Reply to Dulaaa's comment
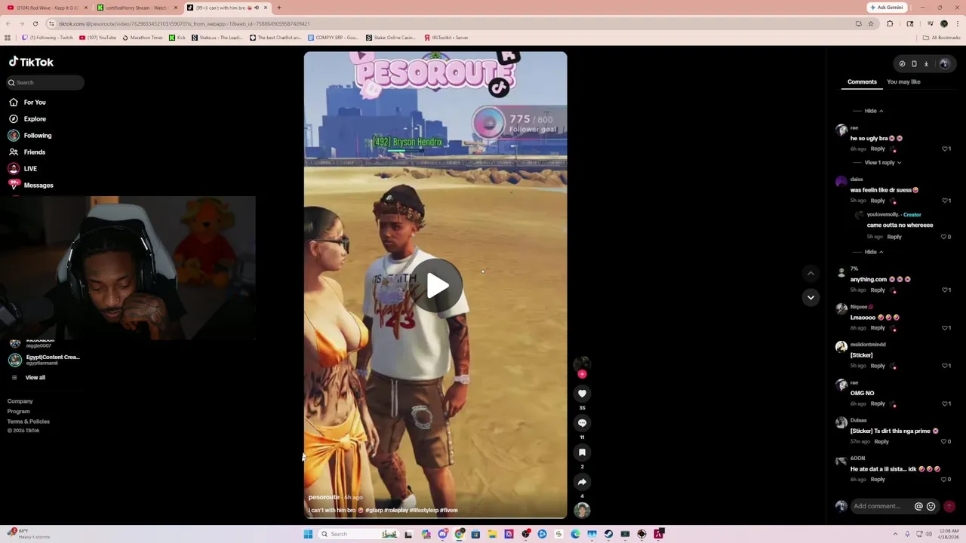The height and width of the screenshot is (543, 966). coord(881,441)
